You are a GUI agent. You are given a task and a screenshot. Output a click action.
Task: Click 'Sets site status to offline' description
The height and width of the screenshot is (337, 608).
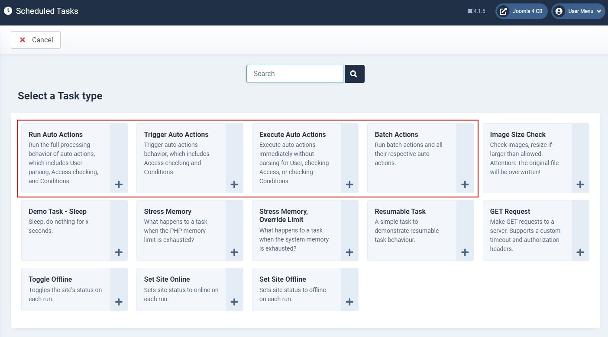(x=293, y=295)
